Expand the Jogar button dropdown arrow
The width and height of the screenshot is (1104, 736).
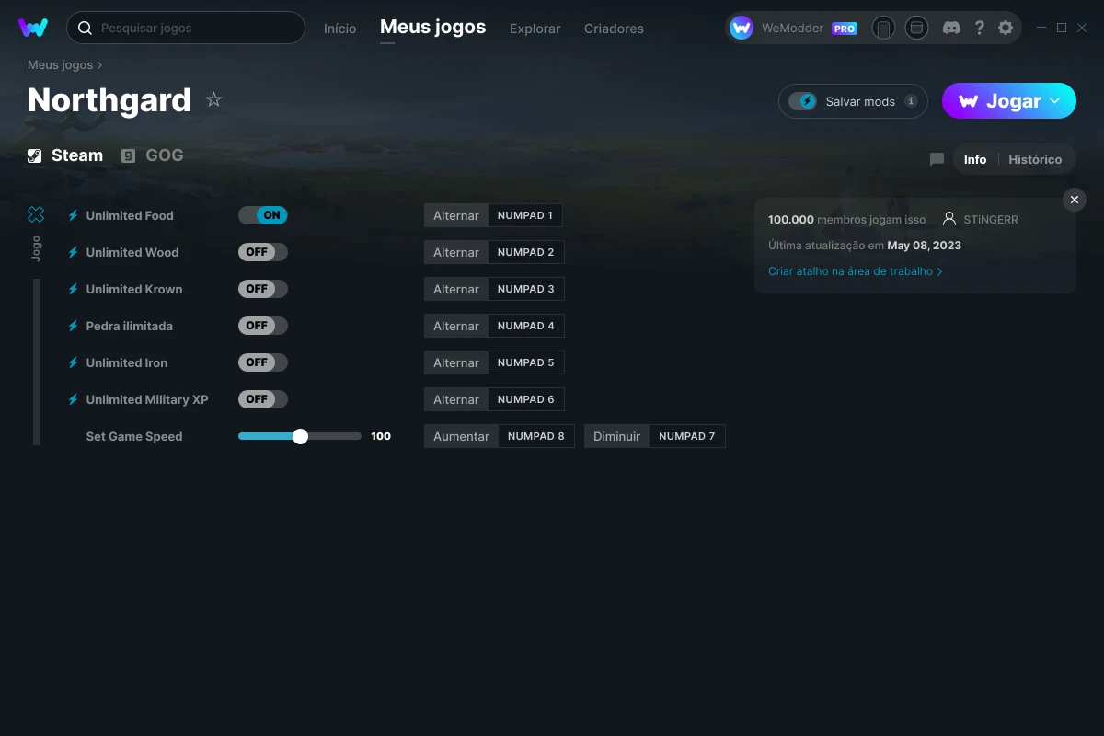click(1055, 101)
